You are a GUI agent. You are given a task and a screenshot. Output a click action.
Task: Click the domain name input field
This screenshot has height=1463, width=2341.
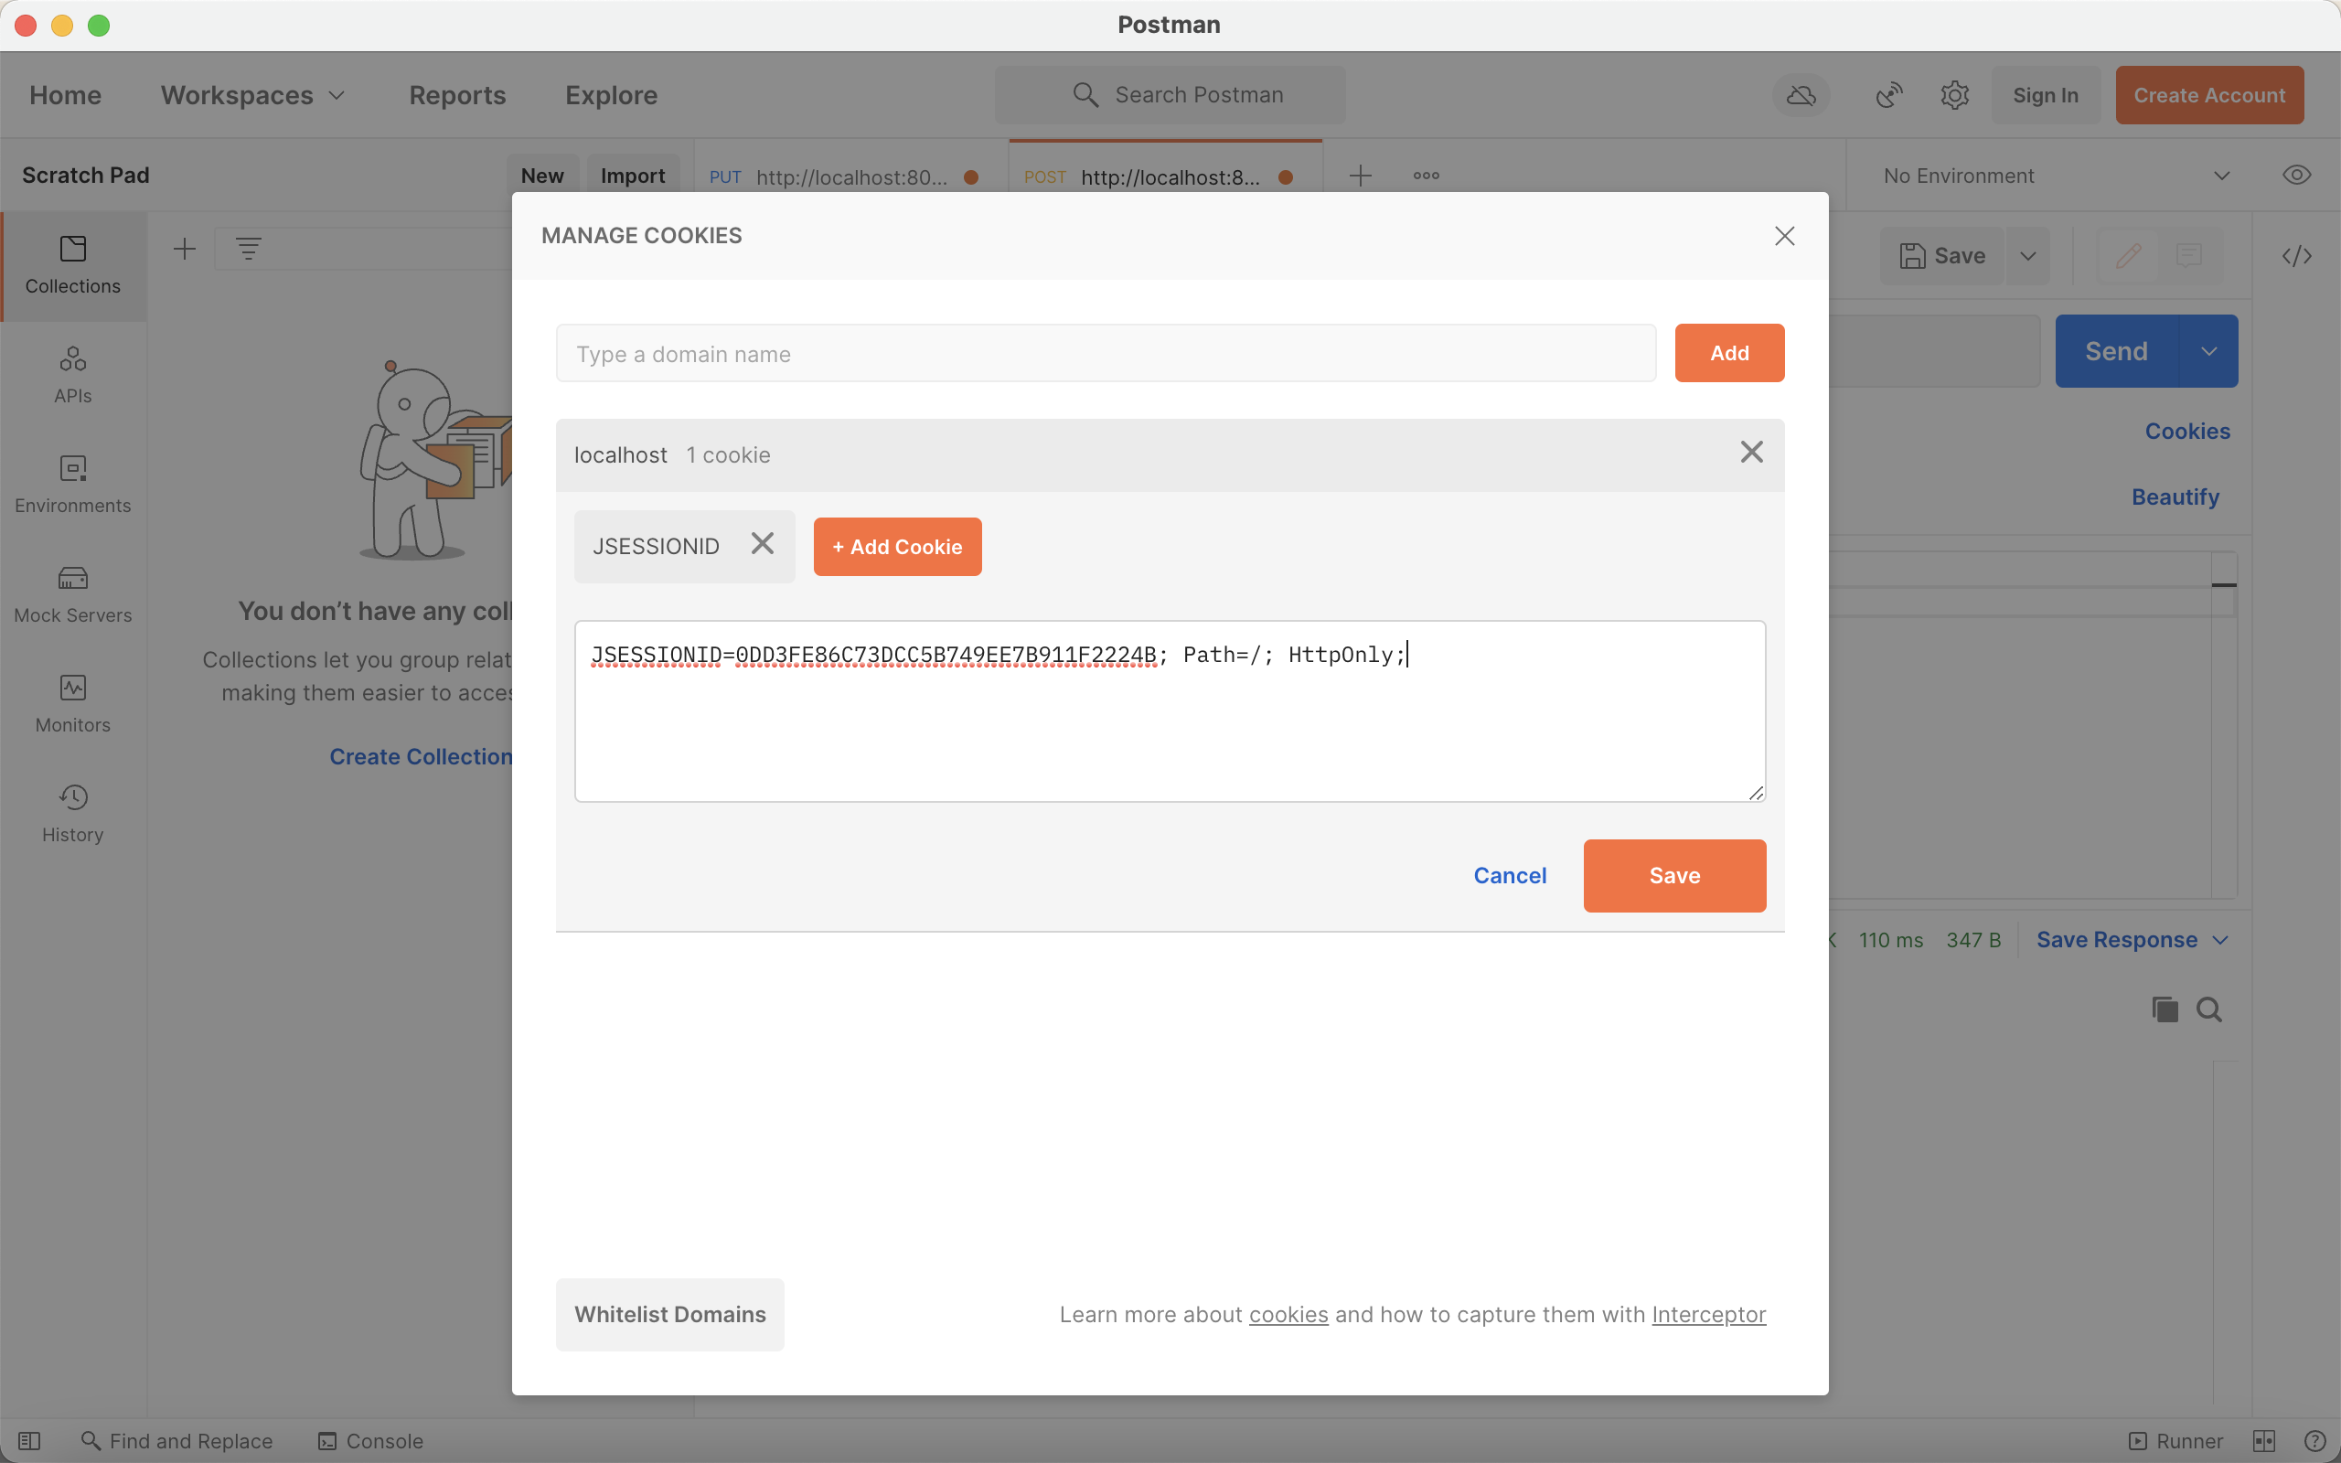tap(1105, 353)
